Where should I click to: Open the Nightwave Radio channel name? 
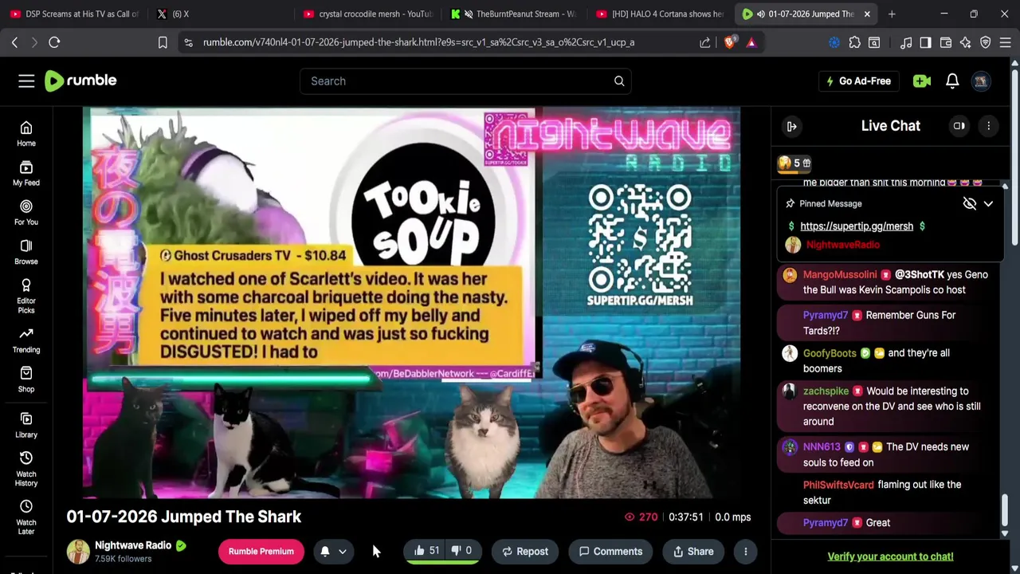click(133, 545)
